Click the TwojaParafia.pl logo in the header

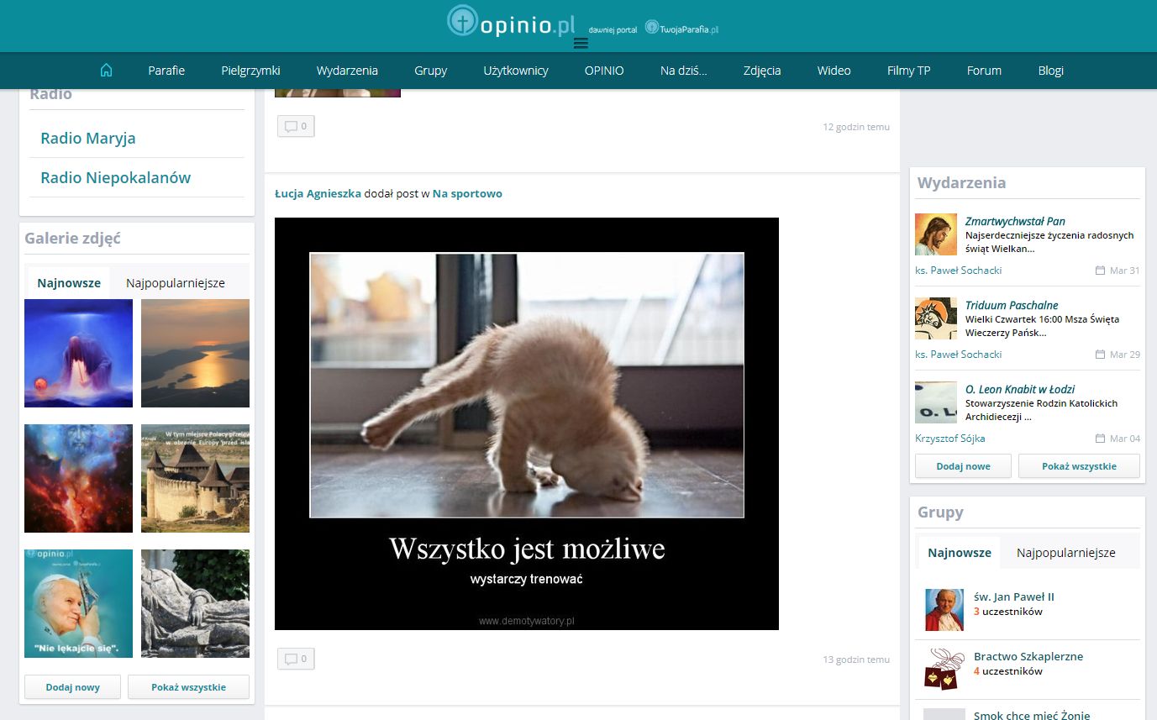(681, 28)
